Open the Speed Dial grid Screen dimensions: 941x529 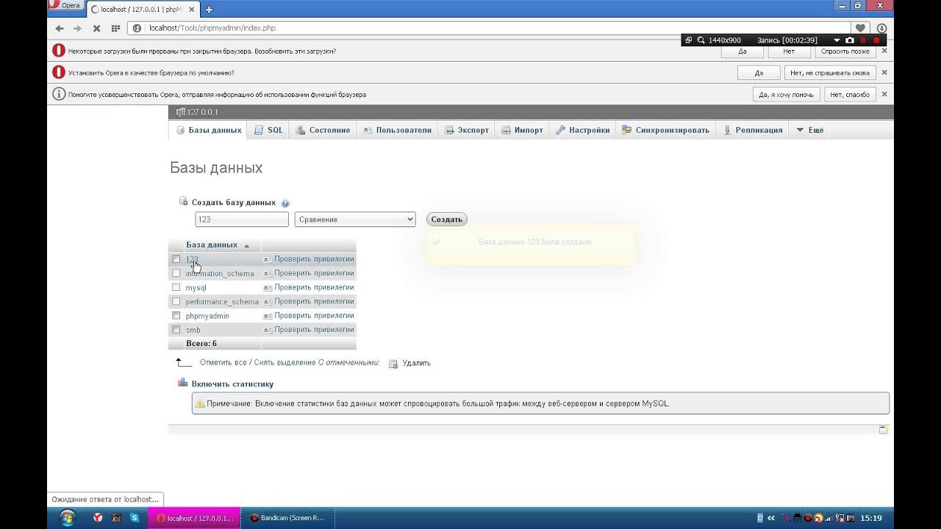115,28
